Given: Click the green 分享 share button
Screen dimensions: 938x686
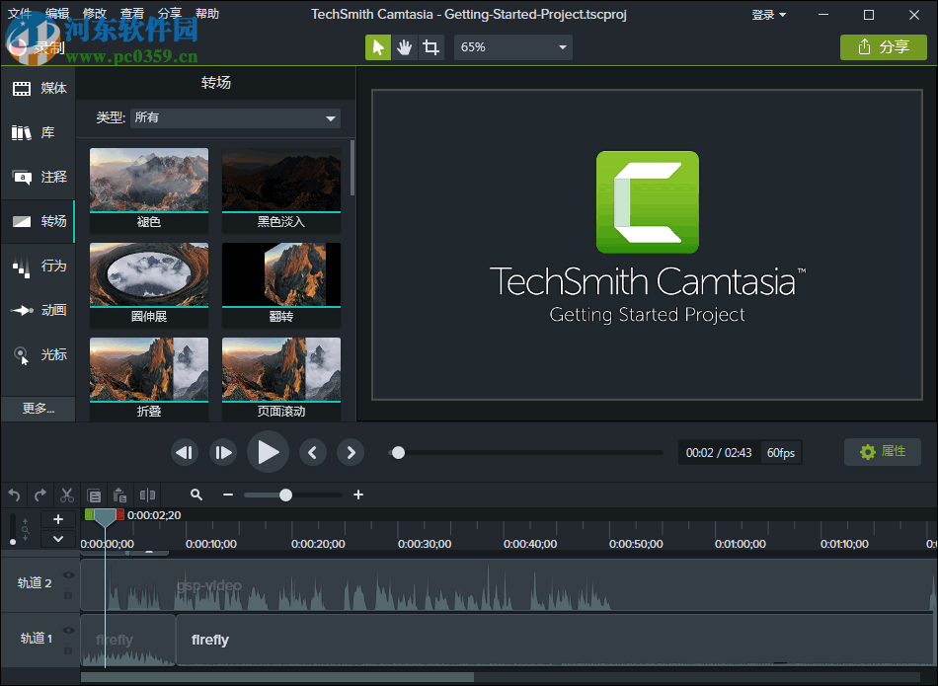Looking at the screenshot, I should point(883,46).
